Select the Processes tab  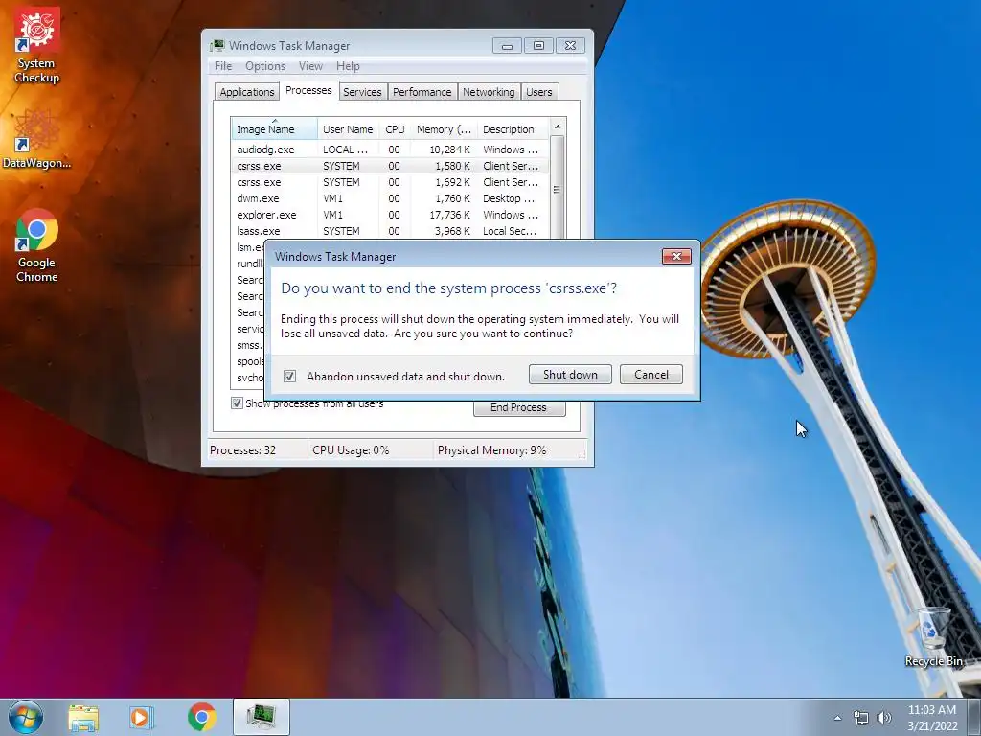[x=308, y=90]
